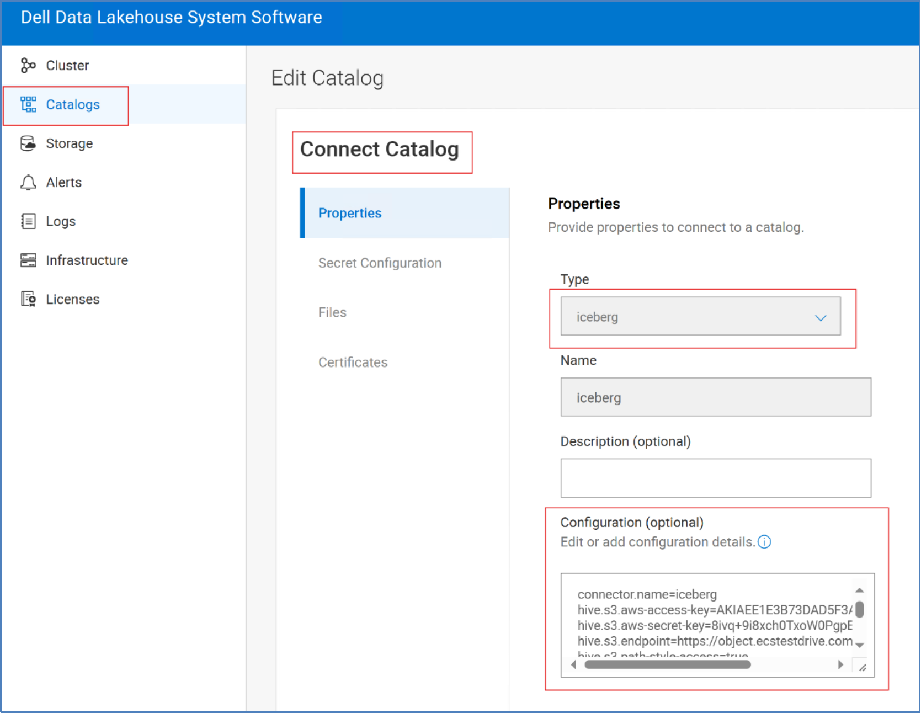
Task: Click the hive.s3.aws-secret-key line
Action: (715, 625)
